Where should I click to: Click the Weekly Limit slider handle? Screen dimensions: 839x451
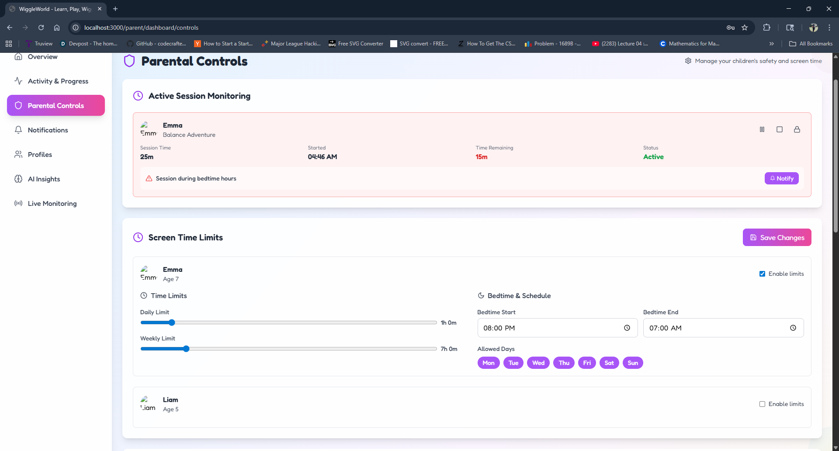point(186,349)
